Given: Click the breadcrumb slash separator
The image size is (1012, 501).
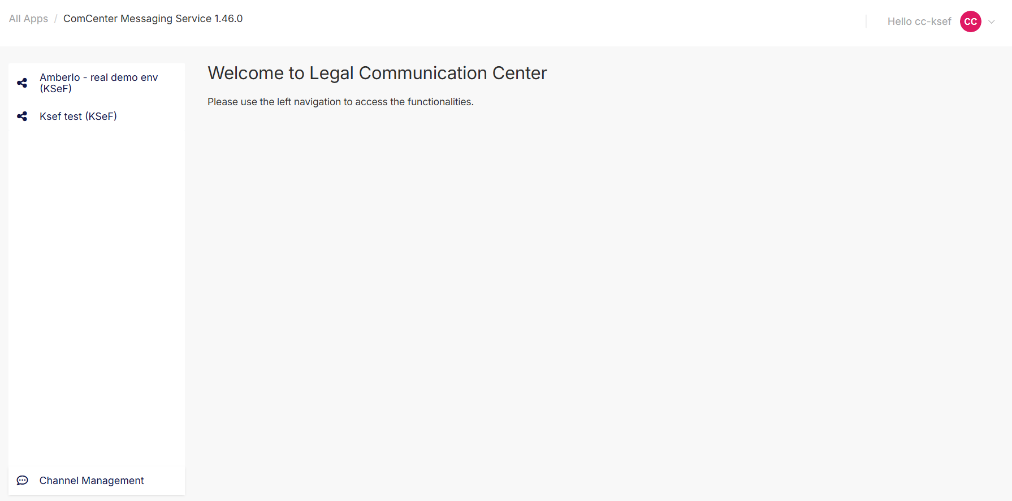Looking at the screenshot, I should (x=56, y=19).
